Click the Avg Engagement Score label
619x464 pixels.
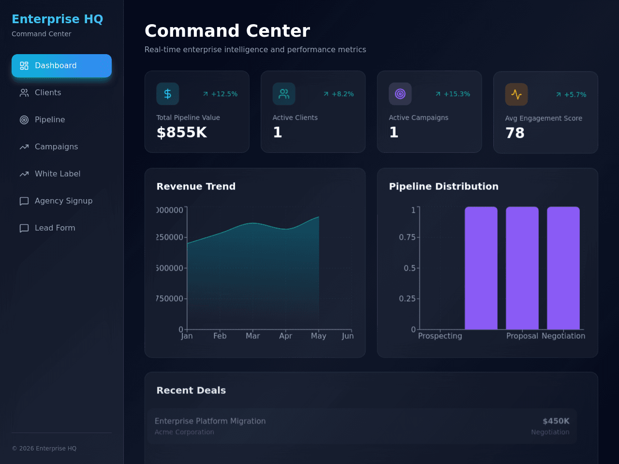click(544, 118)
